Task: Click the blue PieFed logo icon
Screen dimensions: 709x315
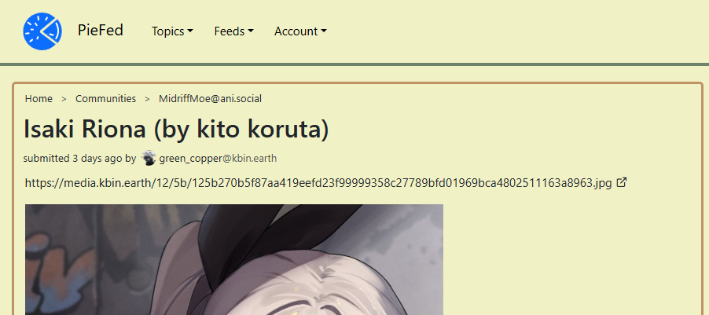Action: pos(42,31)
